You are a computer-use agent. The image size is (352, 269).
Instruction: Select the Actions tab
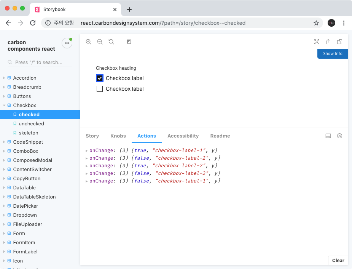147,136
